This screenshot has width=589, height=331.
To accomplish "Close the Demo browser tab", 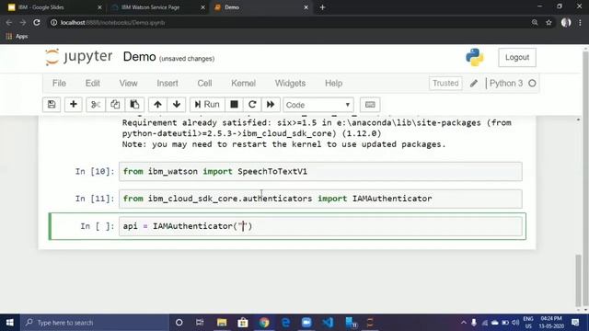I will (306, 7).
